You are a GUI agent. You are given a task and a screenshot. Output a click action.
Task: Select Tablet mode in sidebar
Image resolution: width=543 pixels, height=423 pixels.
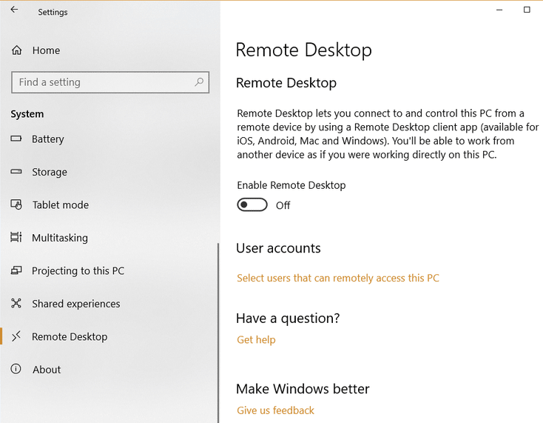(61, 205)
